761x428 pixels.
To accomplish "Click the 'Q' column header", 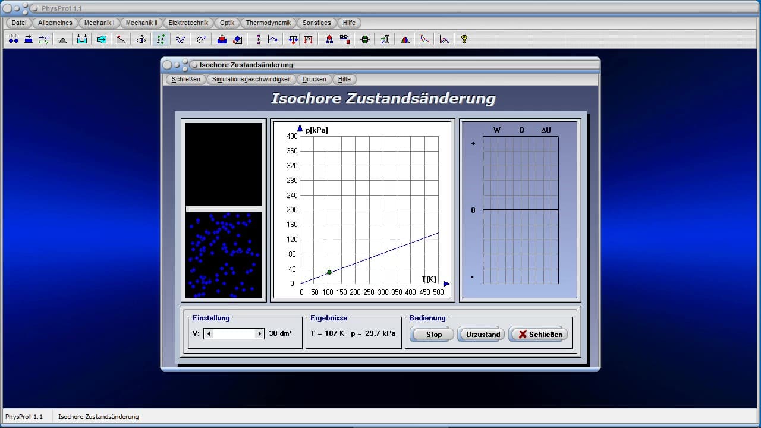I will pyautogui.click(x=521, y=130).
